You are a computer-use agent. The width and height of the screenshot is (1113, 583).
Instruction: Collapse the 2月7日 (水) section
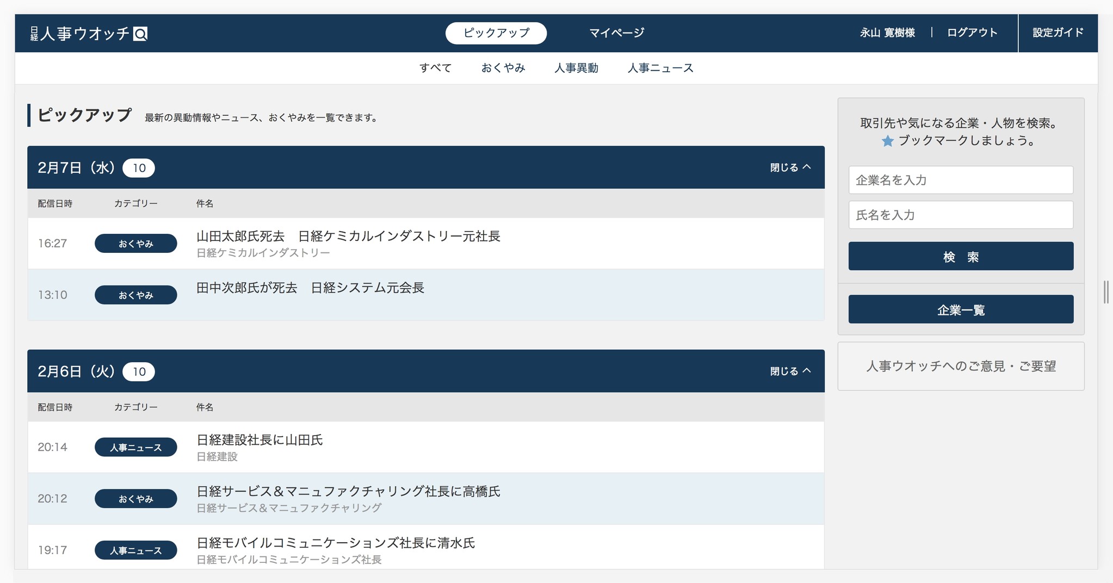coord(790,168)
